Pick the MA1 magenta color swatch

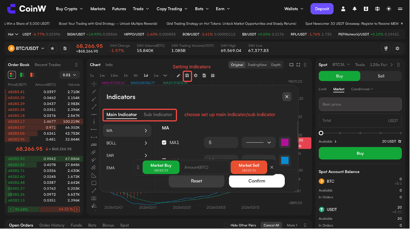tap(285, 143)
